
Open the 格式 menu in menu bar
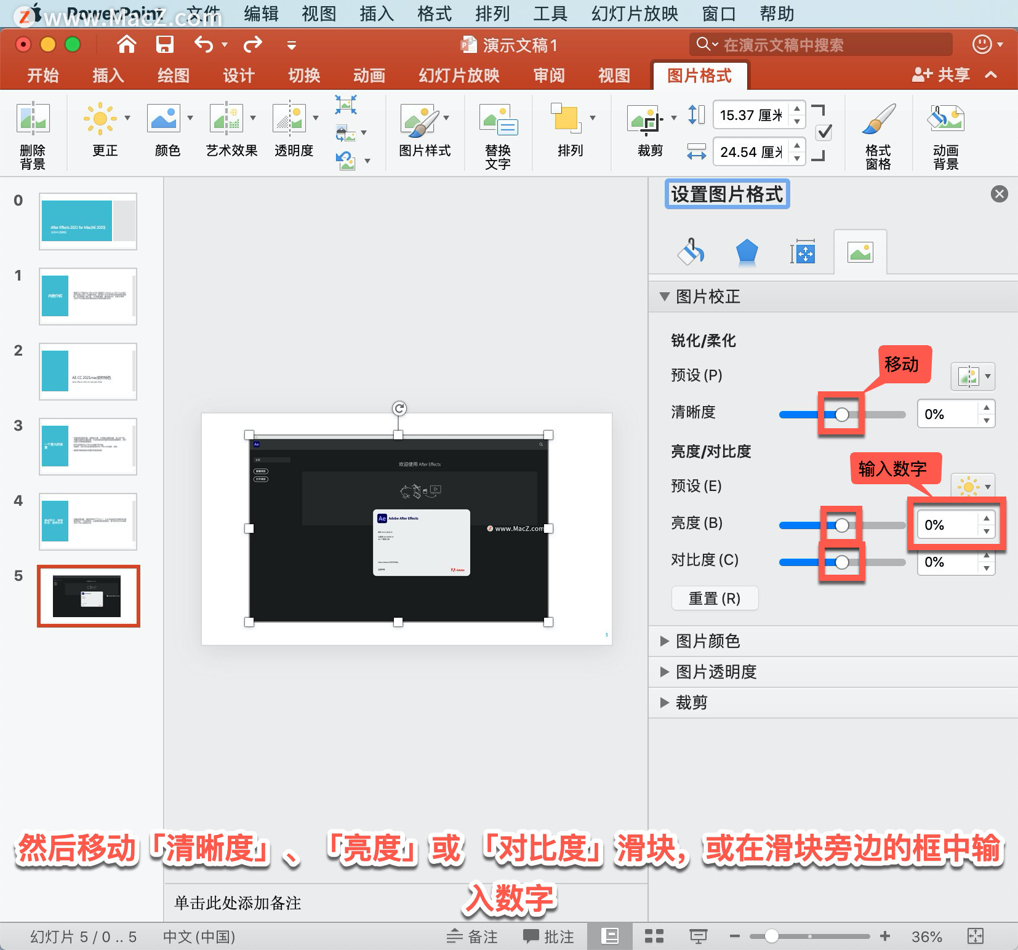tap(434, 14)
